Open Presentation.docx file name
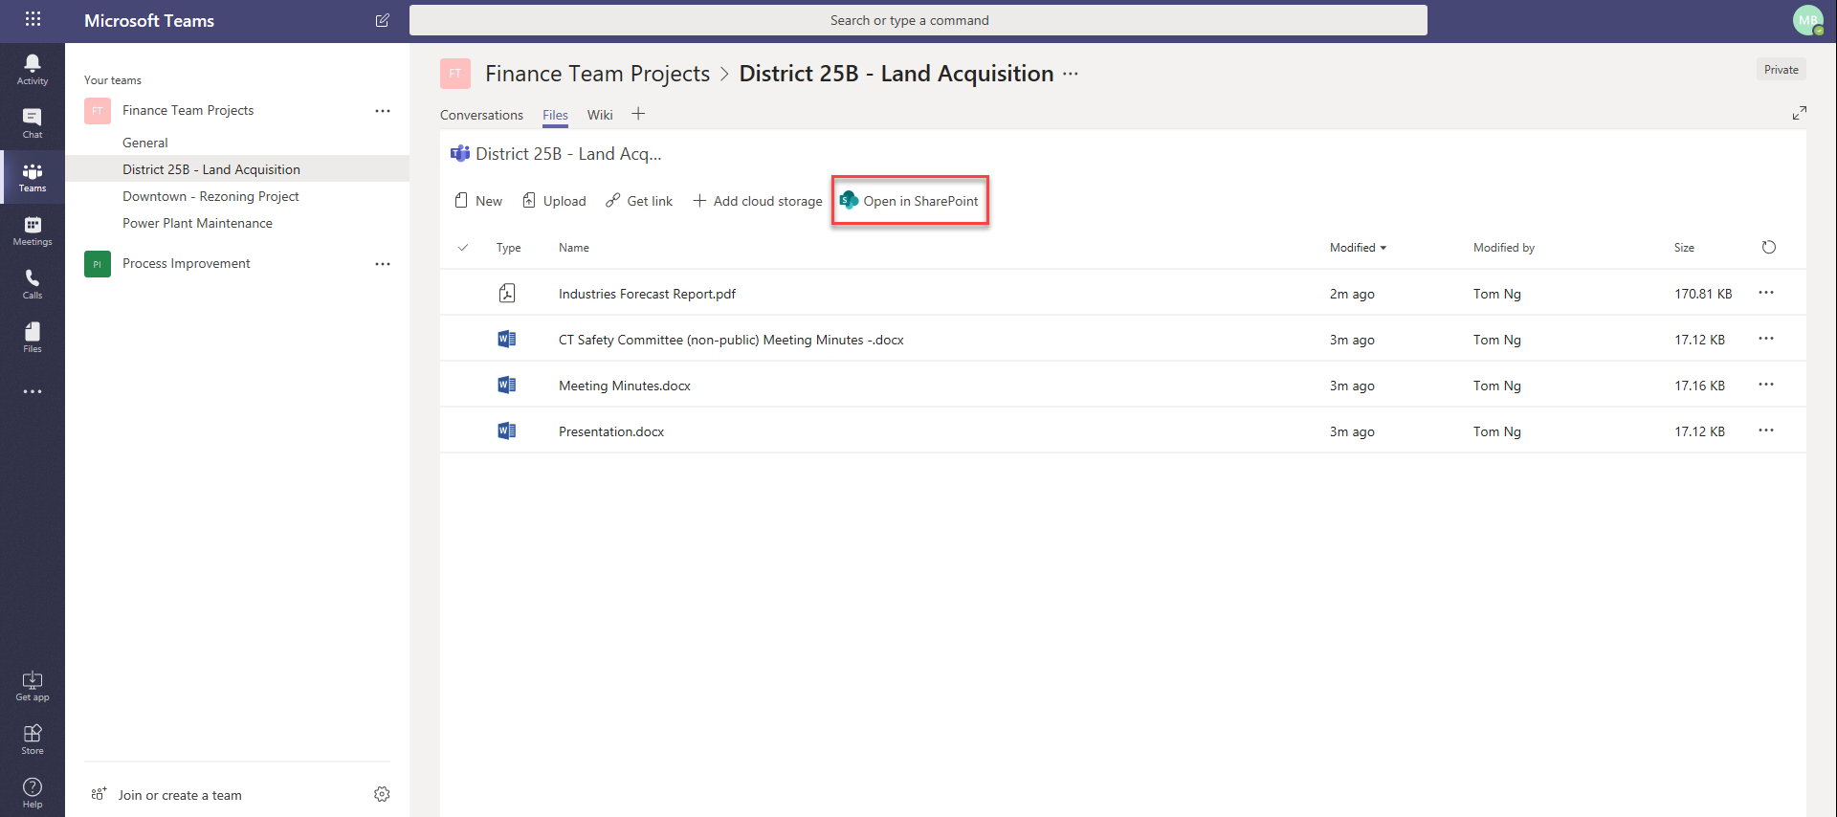The image size is (1837, 817). 611,431
